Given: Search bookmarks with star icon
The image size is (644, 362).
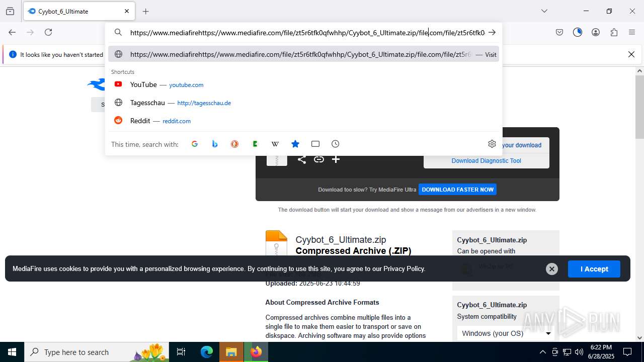Looking at the screenshot, I should pyautogui.click(x=295, y=144).
